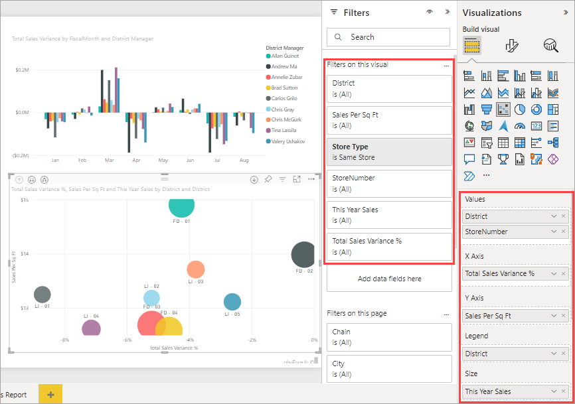The width and height of the screenshot is (575, 404).
Task: Add the Power Apps visual
Action: [553, 159]
